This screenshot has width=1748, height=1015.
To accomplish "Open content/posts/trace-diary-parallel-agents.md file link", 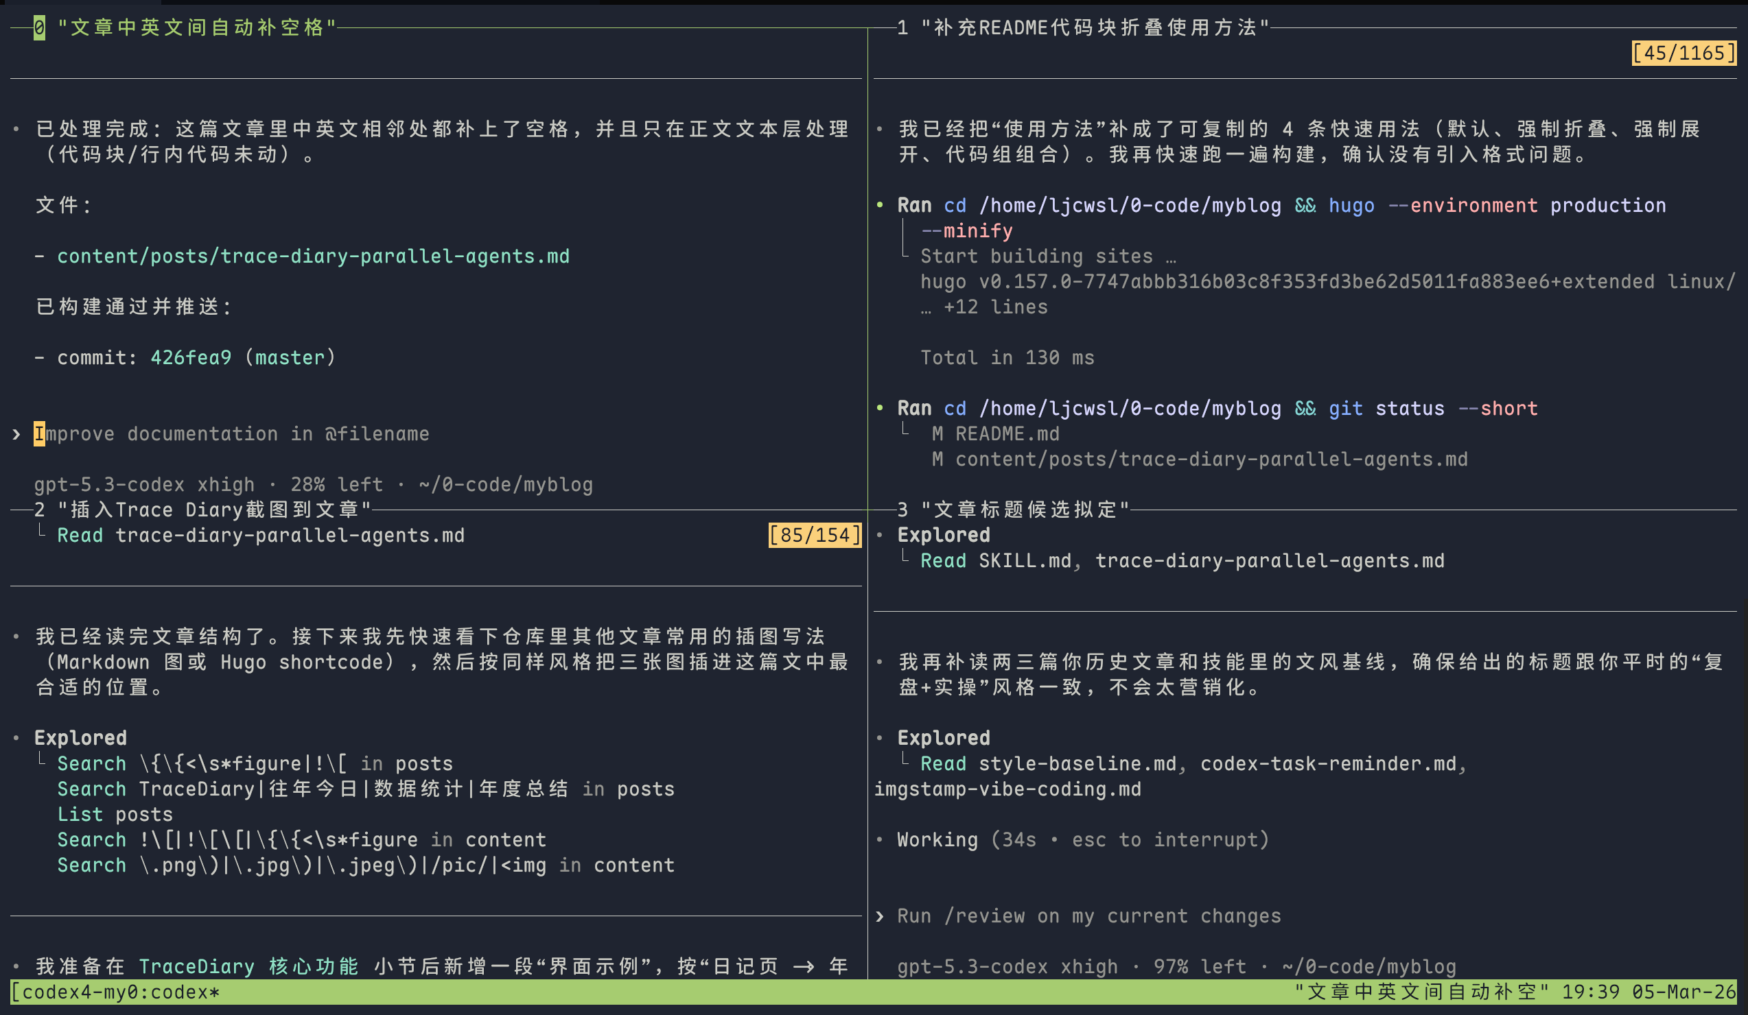I will click(313, 256).
